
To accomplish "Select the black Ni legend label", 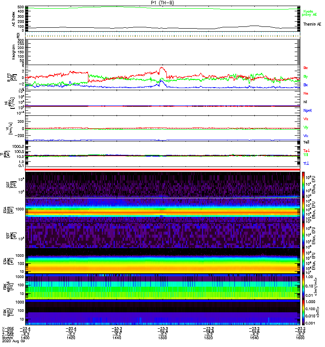I will pos(305,102).
